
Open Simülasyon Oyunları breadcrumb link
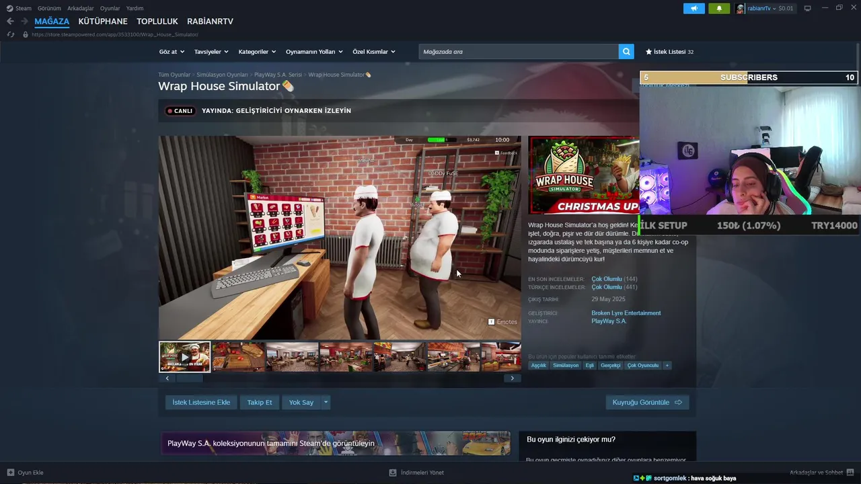[x=222, y=75]
